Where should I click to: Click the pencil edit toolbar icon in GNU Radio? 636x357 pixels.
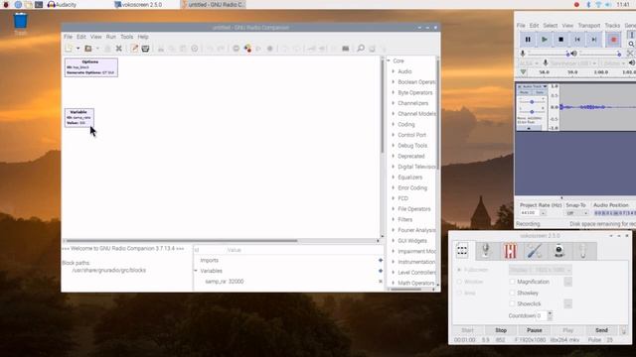click(134, 49)
